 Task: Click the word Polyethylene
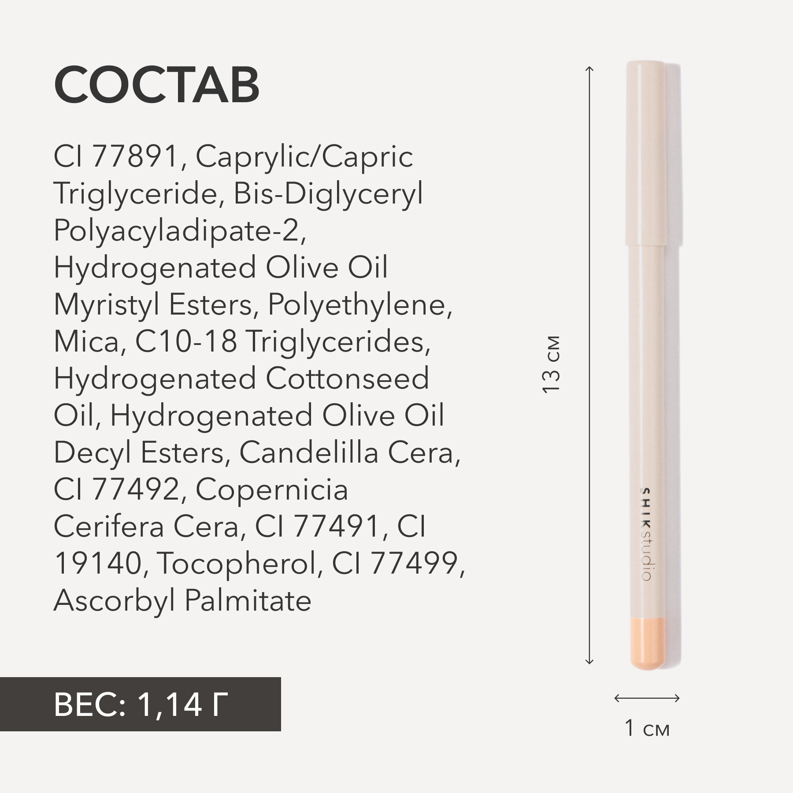(358, 305)
